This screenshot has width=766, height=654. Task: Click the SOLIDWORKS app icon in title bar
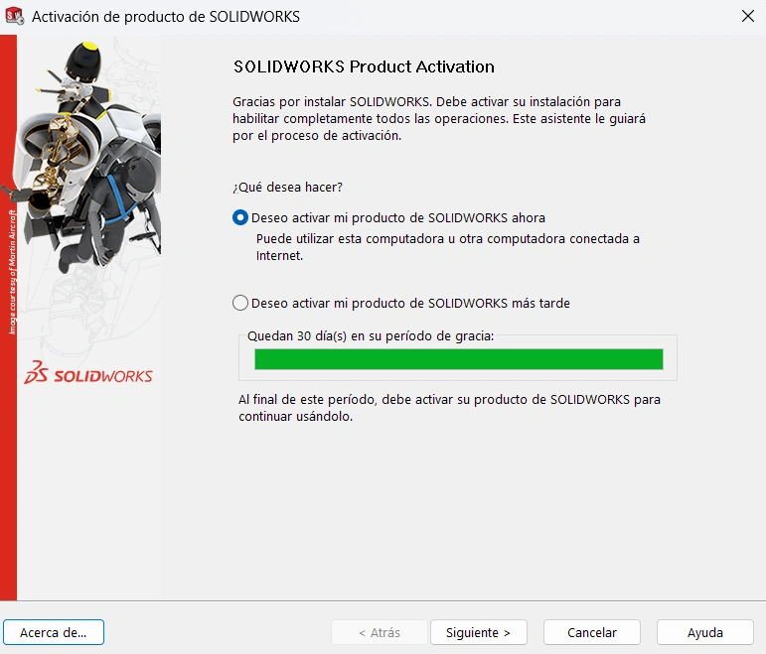pyautogui.click(x=14, y=16)
